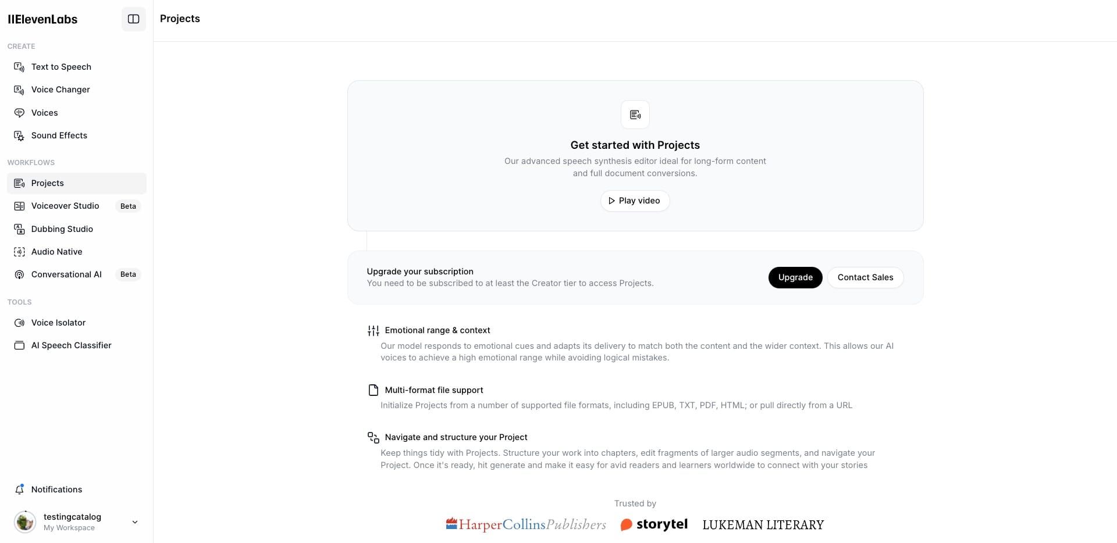Click the ElevenLabs logo
The height and width of the screenshot is (543, 1117).
42,19
